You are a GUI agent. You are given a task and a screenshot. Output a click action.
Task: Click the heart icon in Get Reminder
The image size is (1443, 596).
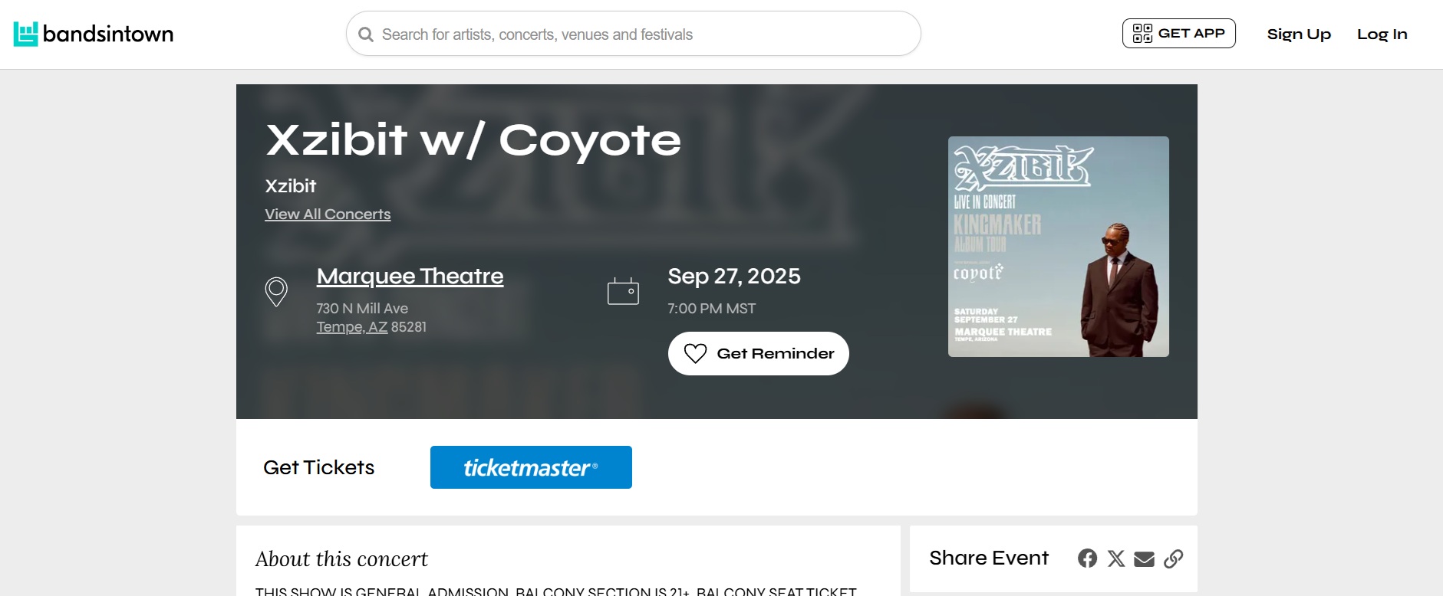695,353
